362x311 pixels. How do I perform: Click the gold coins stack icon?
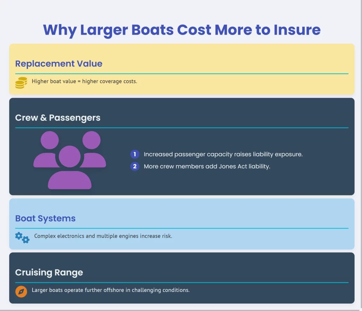coord(21,83)
